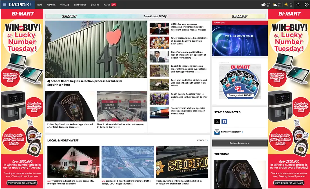Click the Robert Hur photo thumbnail

[159, 57]
